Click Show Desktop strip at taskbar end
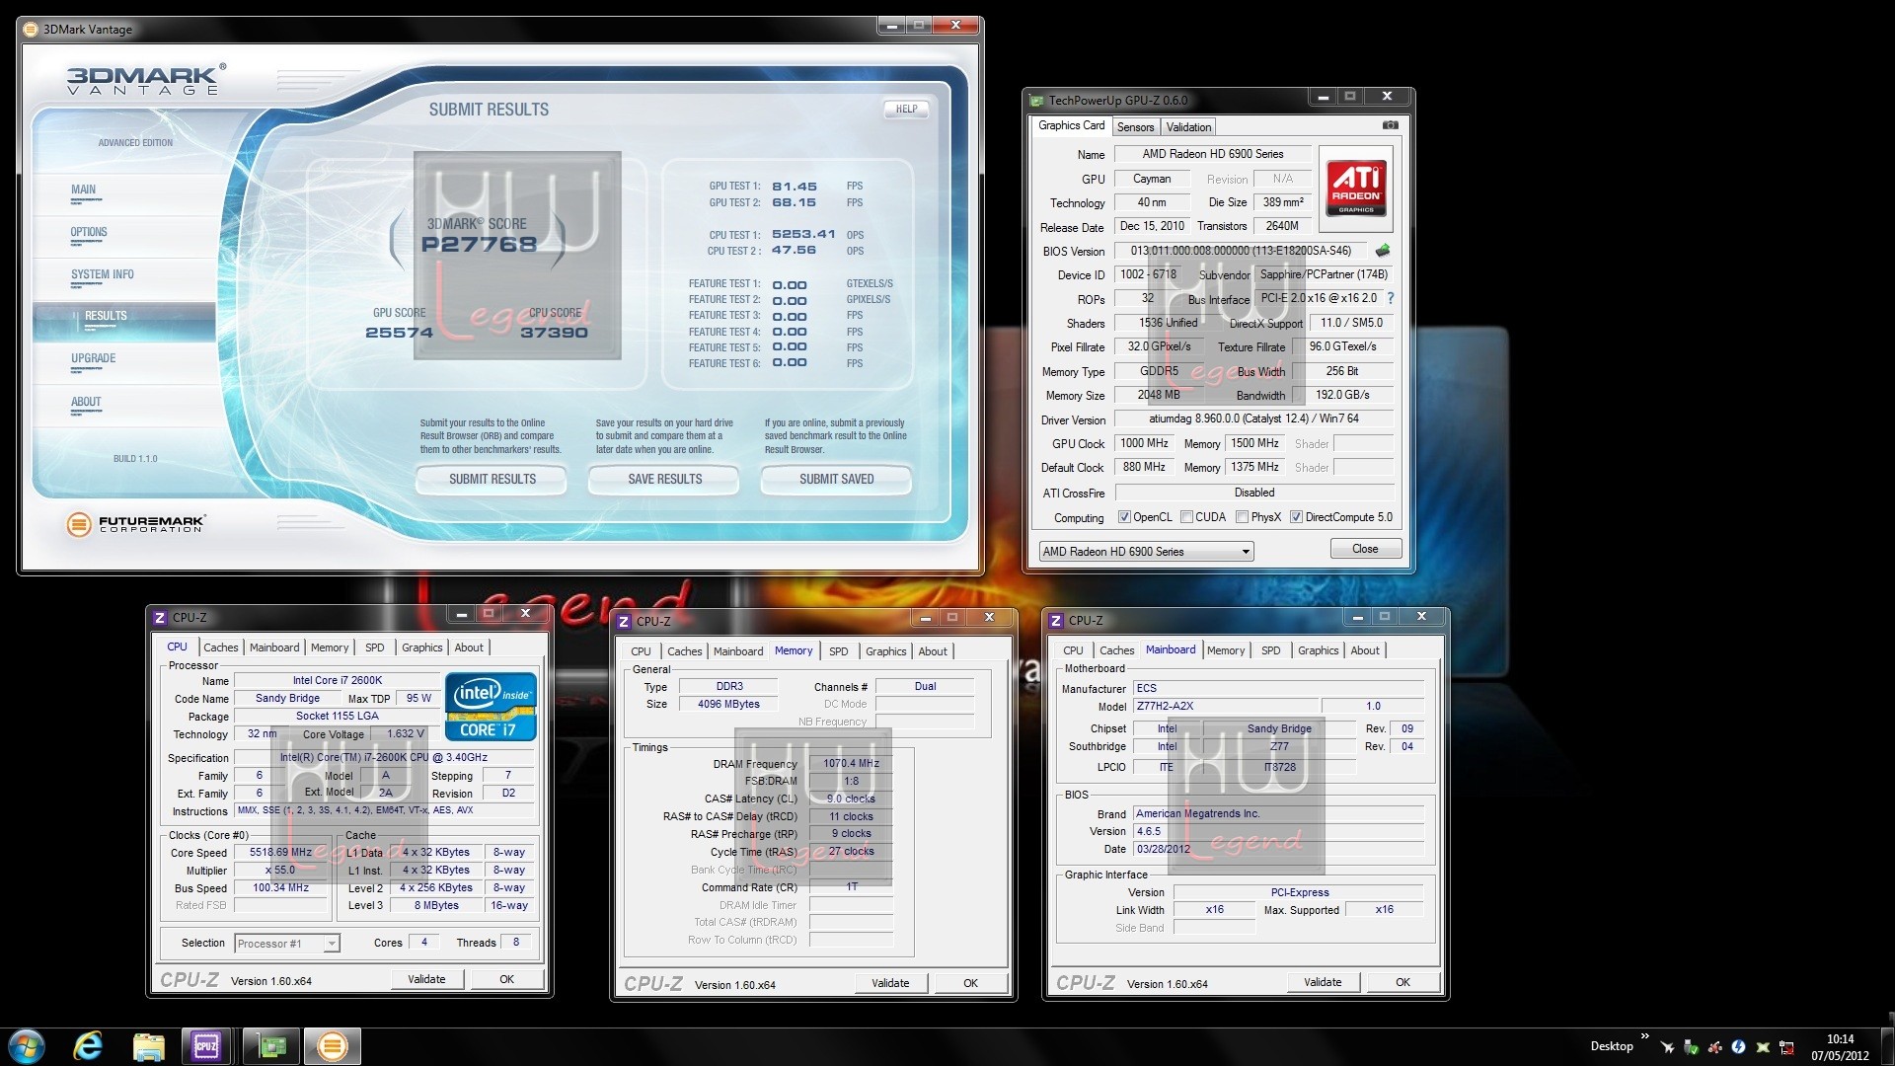The height and width of the screenshot is (1066, 1895). pyautogui.click(x=1888, y=1046)
